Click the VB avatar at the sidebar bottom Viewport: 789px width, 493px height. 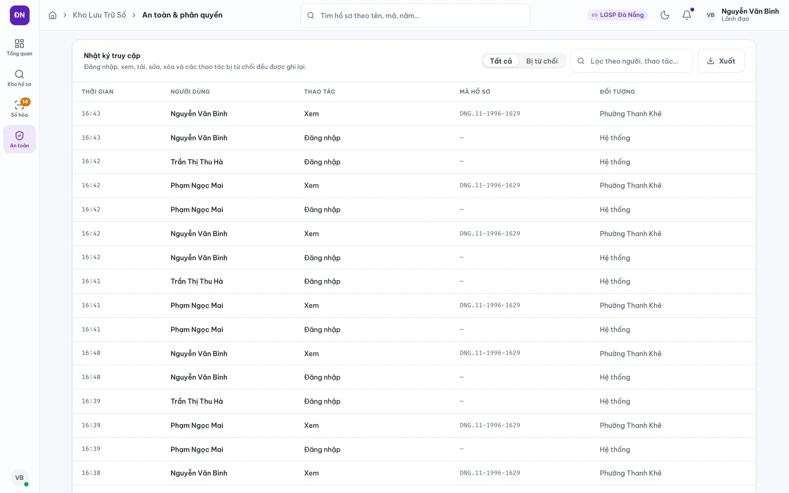19,478
